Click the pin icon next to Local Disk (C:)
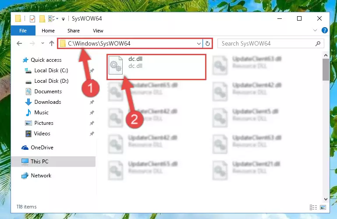This screenshot has width=337, height=219. click(x=92, y=71)
